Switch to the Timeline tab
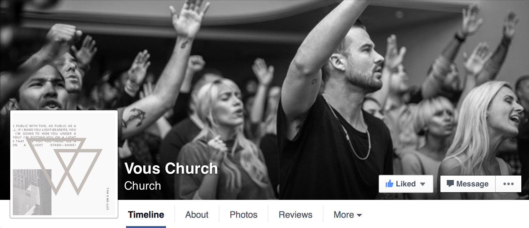 (x=146, y=215)
